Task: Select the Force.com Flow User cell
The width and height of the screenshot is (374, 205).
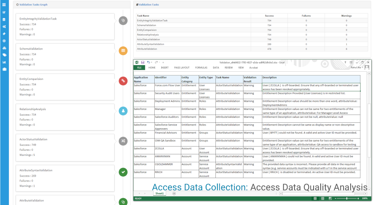Action: click(168, 87)
